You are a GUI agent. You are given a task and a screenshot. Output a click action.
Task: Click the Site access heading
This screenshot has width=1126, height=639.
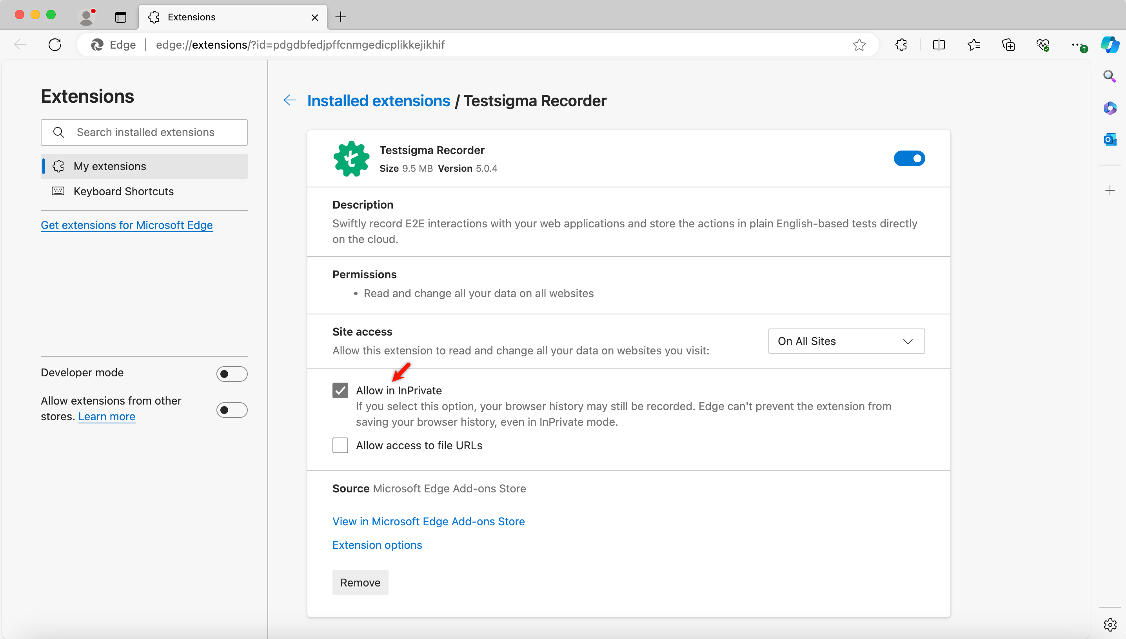pyautogui.click(x=362, y=331)
